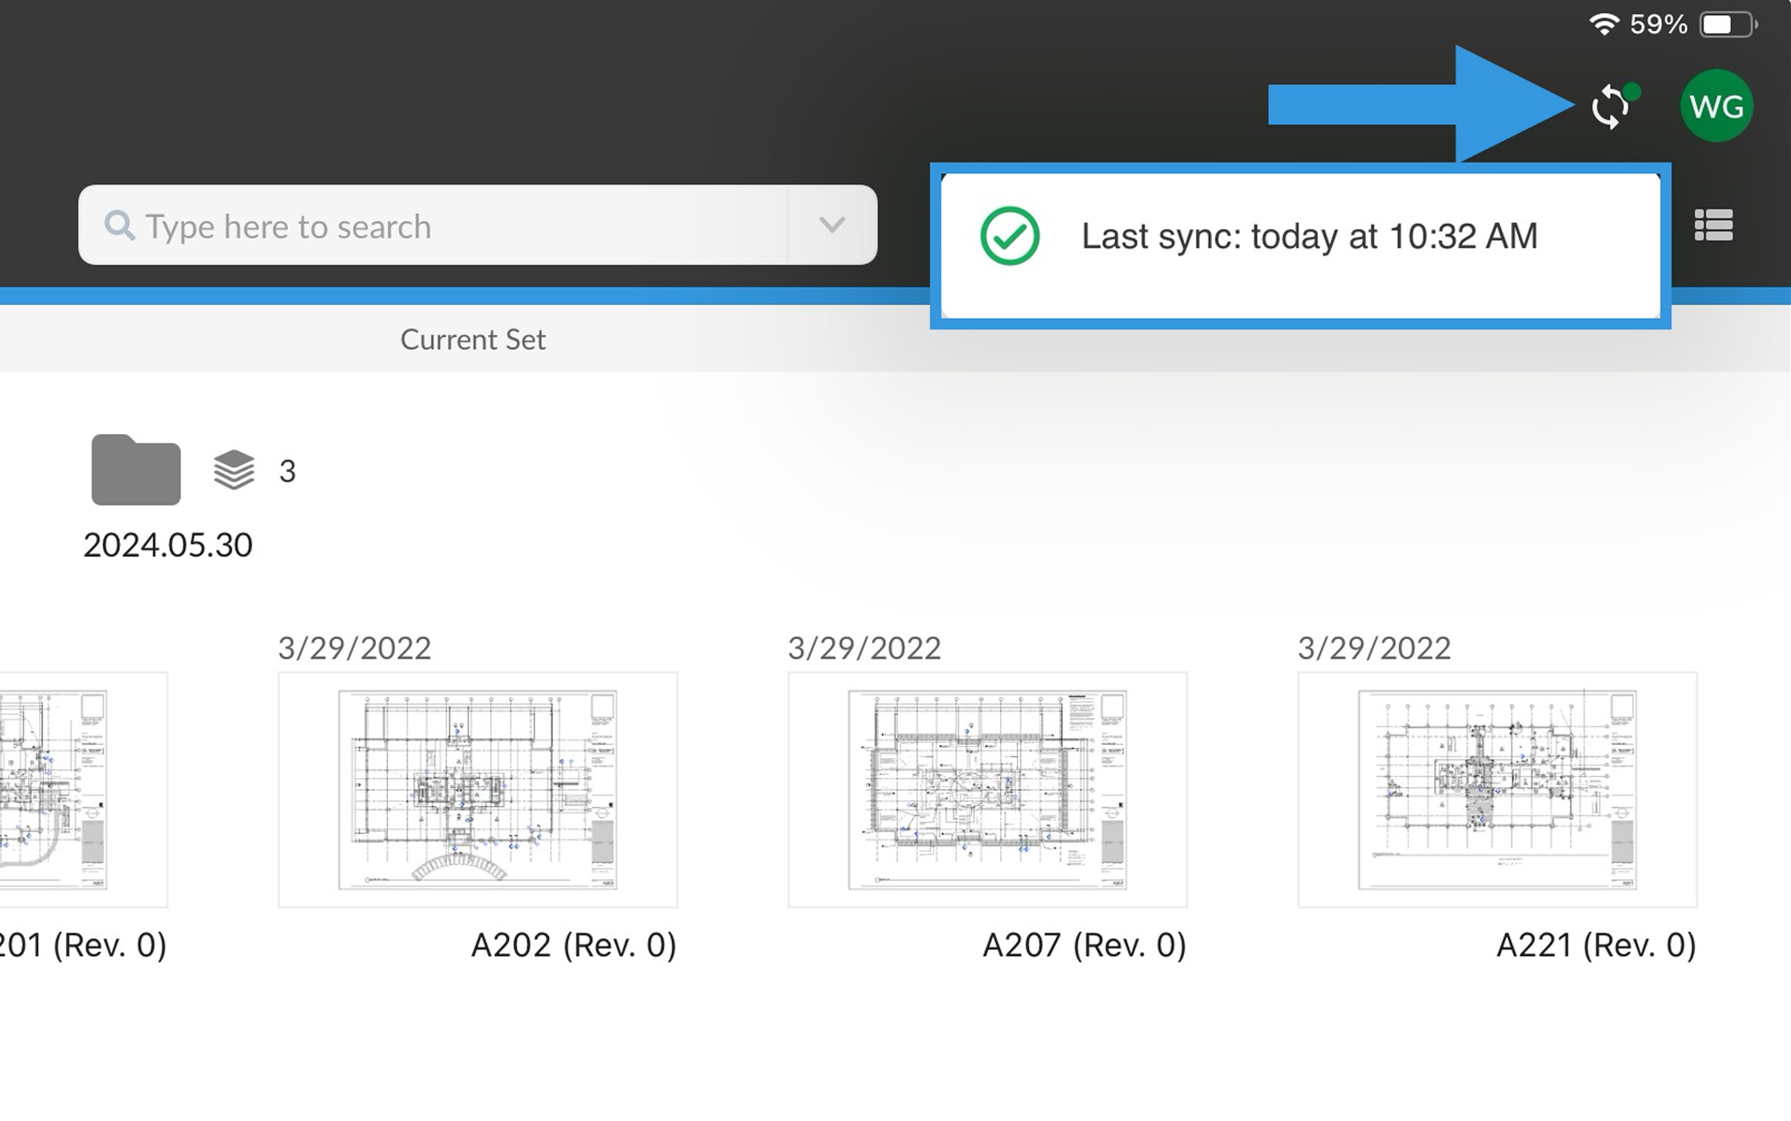Select the Current Set tab

coord(473,339)
